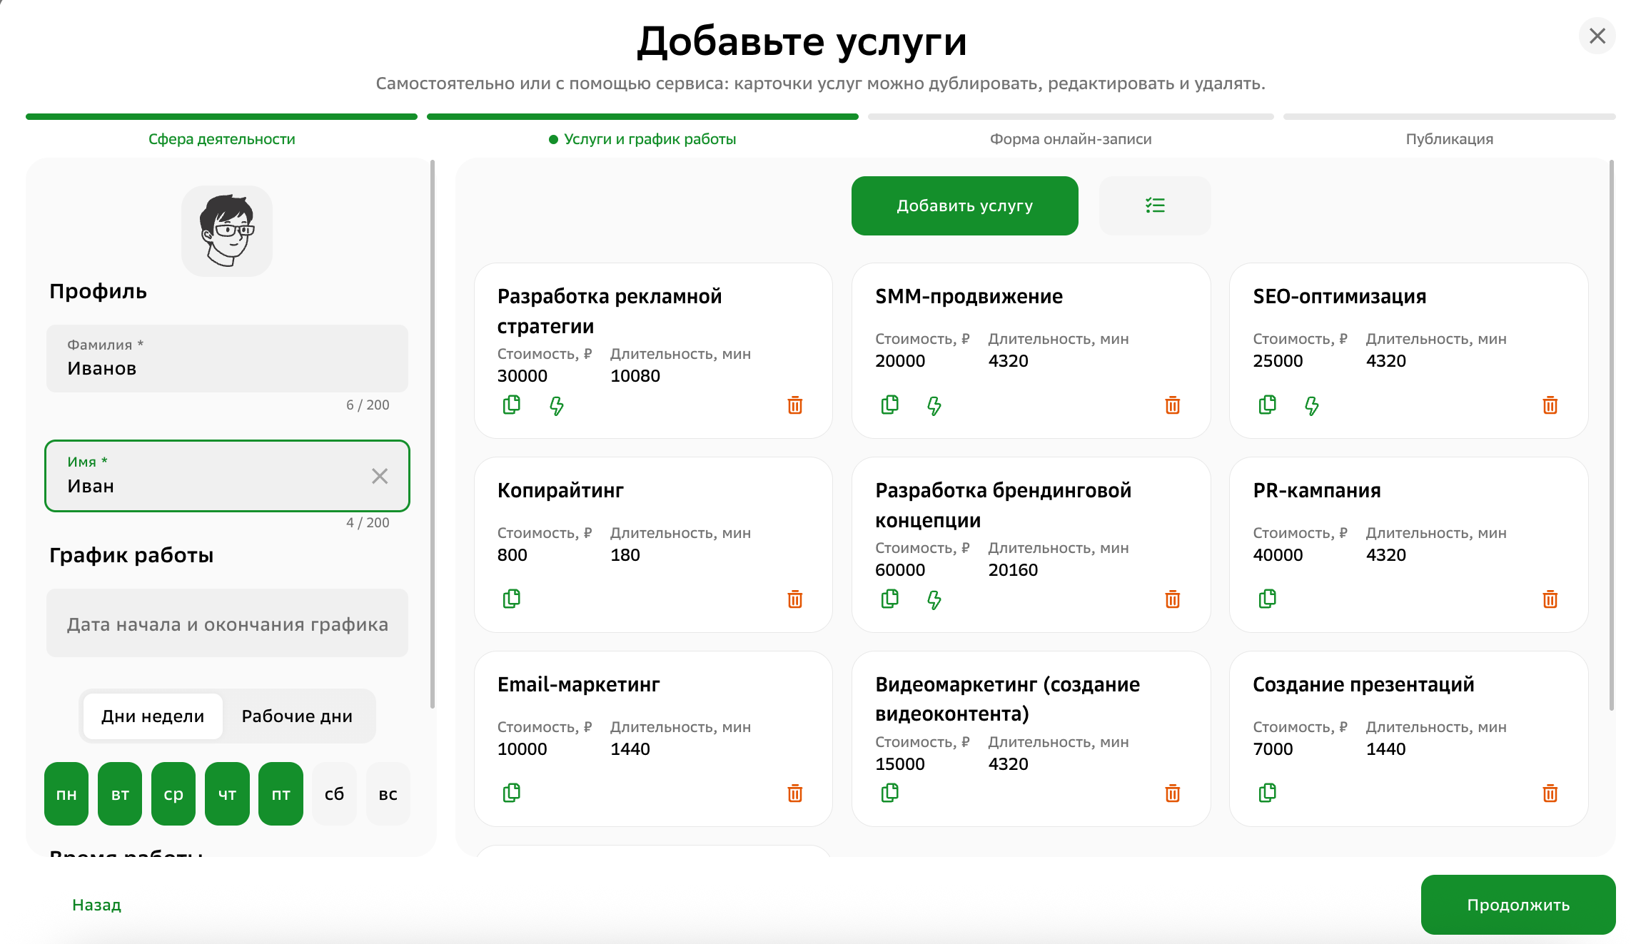Click the Фамилия input field
The width and height of the screenshot is (1631, 944).
click(x=227, y=359)
